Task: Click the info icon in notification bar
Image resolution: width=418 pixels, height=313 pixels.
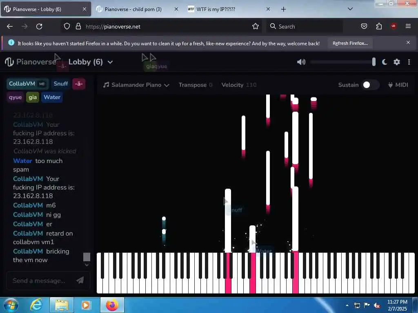Action: tap(11, 42)
